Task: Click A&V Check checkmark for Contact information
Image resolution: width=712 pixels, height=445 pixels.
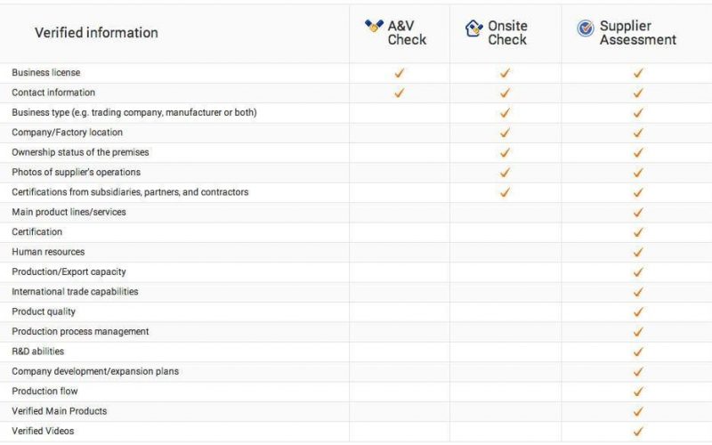Action: pos(400,93)
